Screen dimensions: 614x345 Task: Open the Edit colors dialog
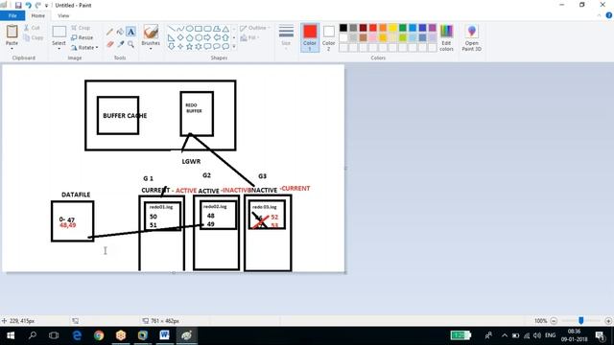[x=446, y=37]
